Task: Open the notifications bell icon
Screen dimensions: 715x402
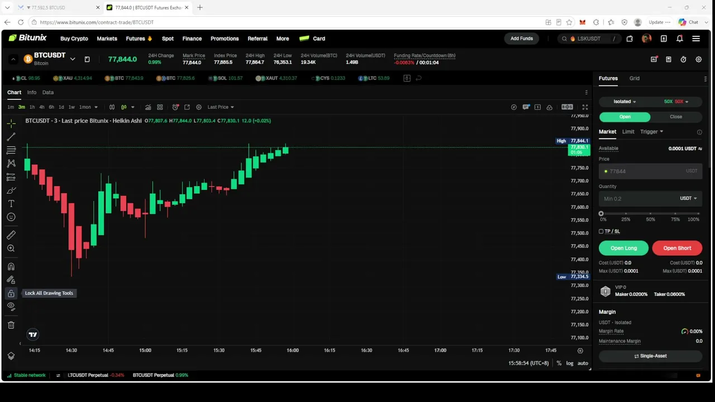Action: (680, 39)
